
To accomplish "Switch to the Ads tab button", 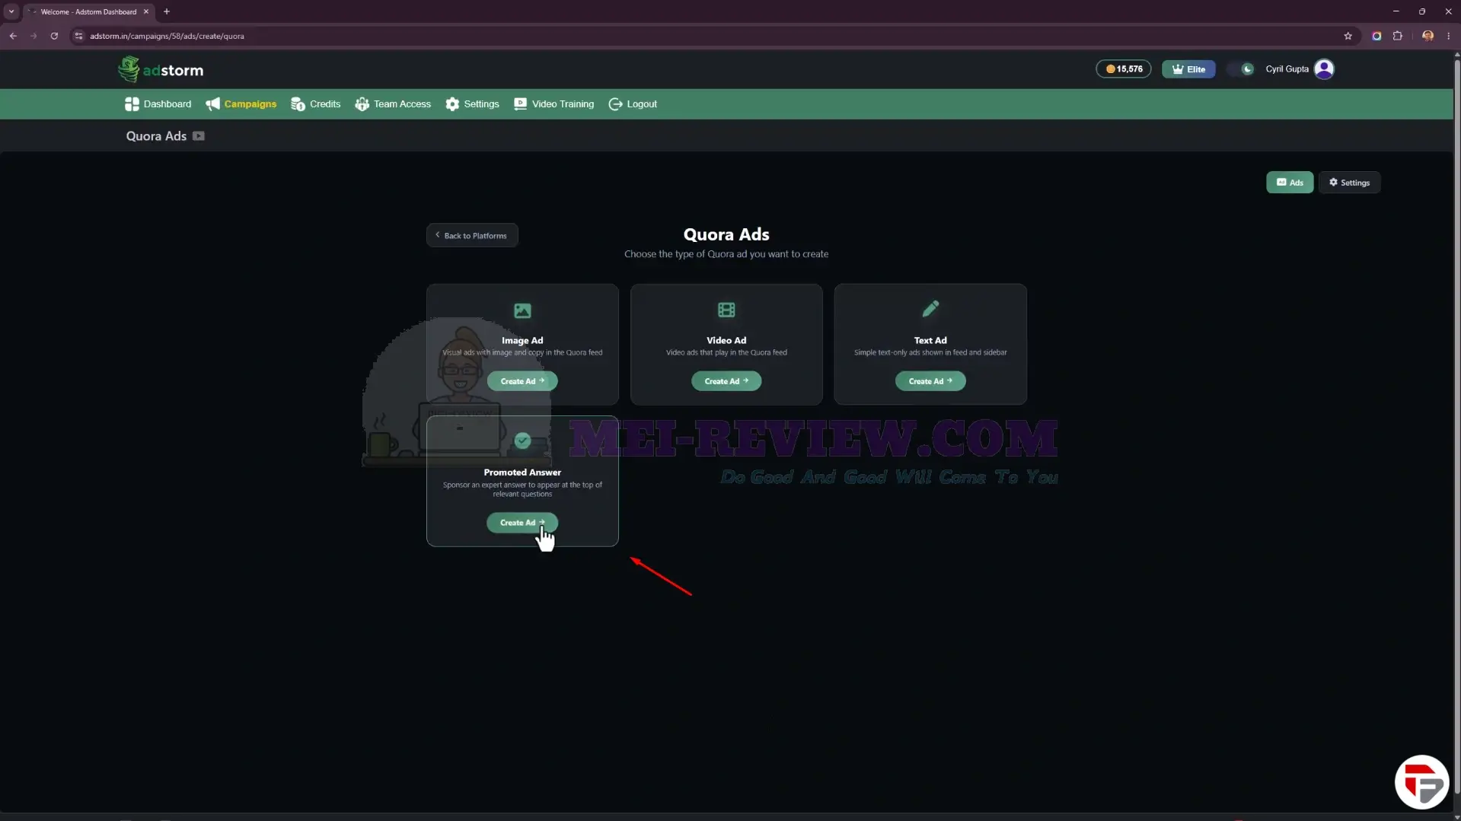I will [1290, 183].
